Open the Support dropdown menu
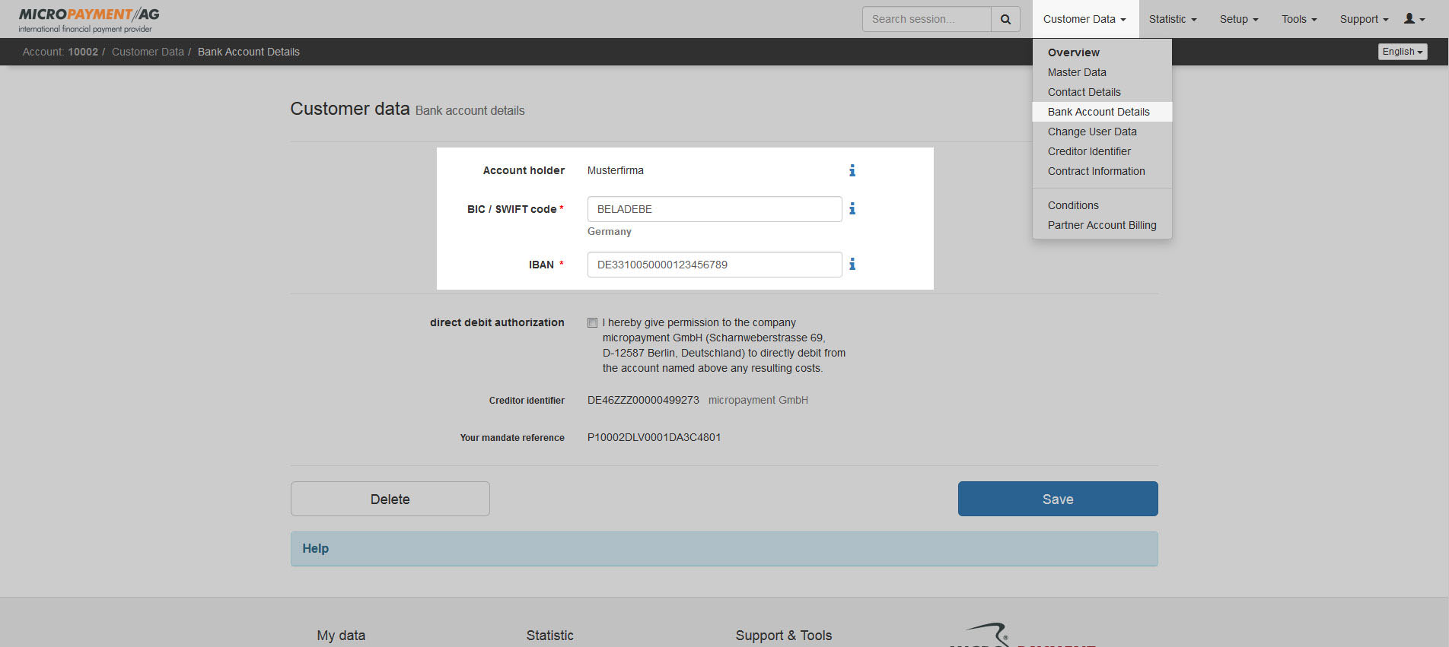The image size is (1449, 647). 1364,19
